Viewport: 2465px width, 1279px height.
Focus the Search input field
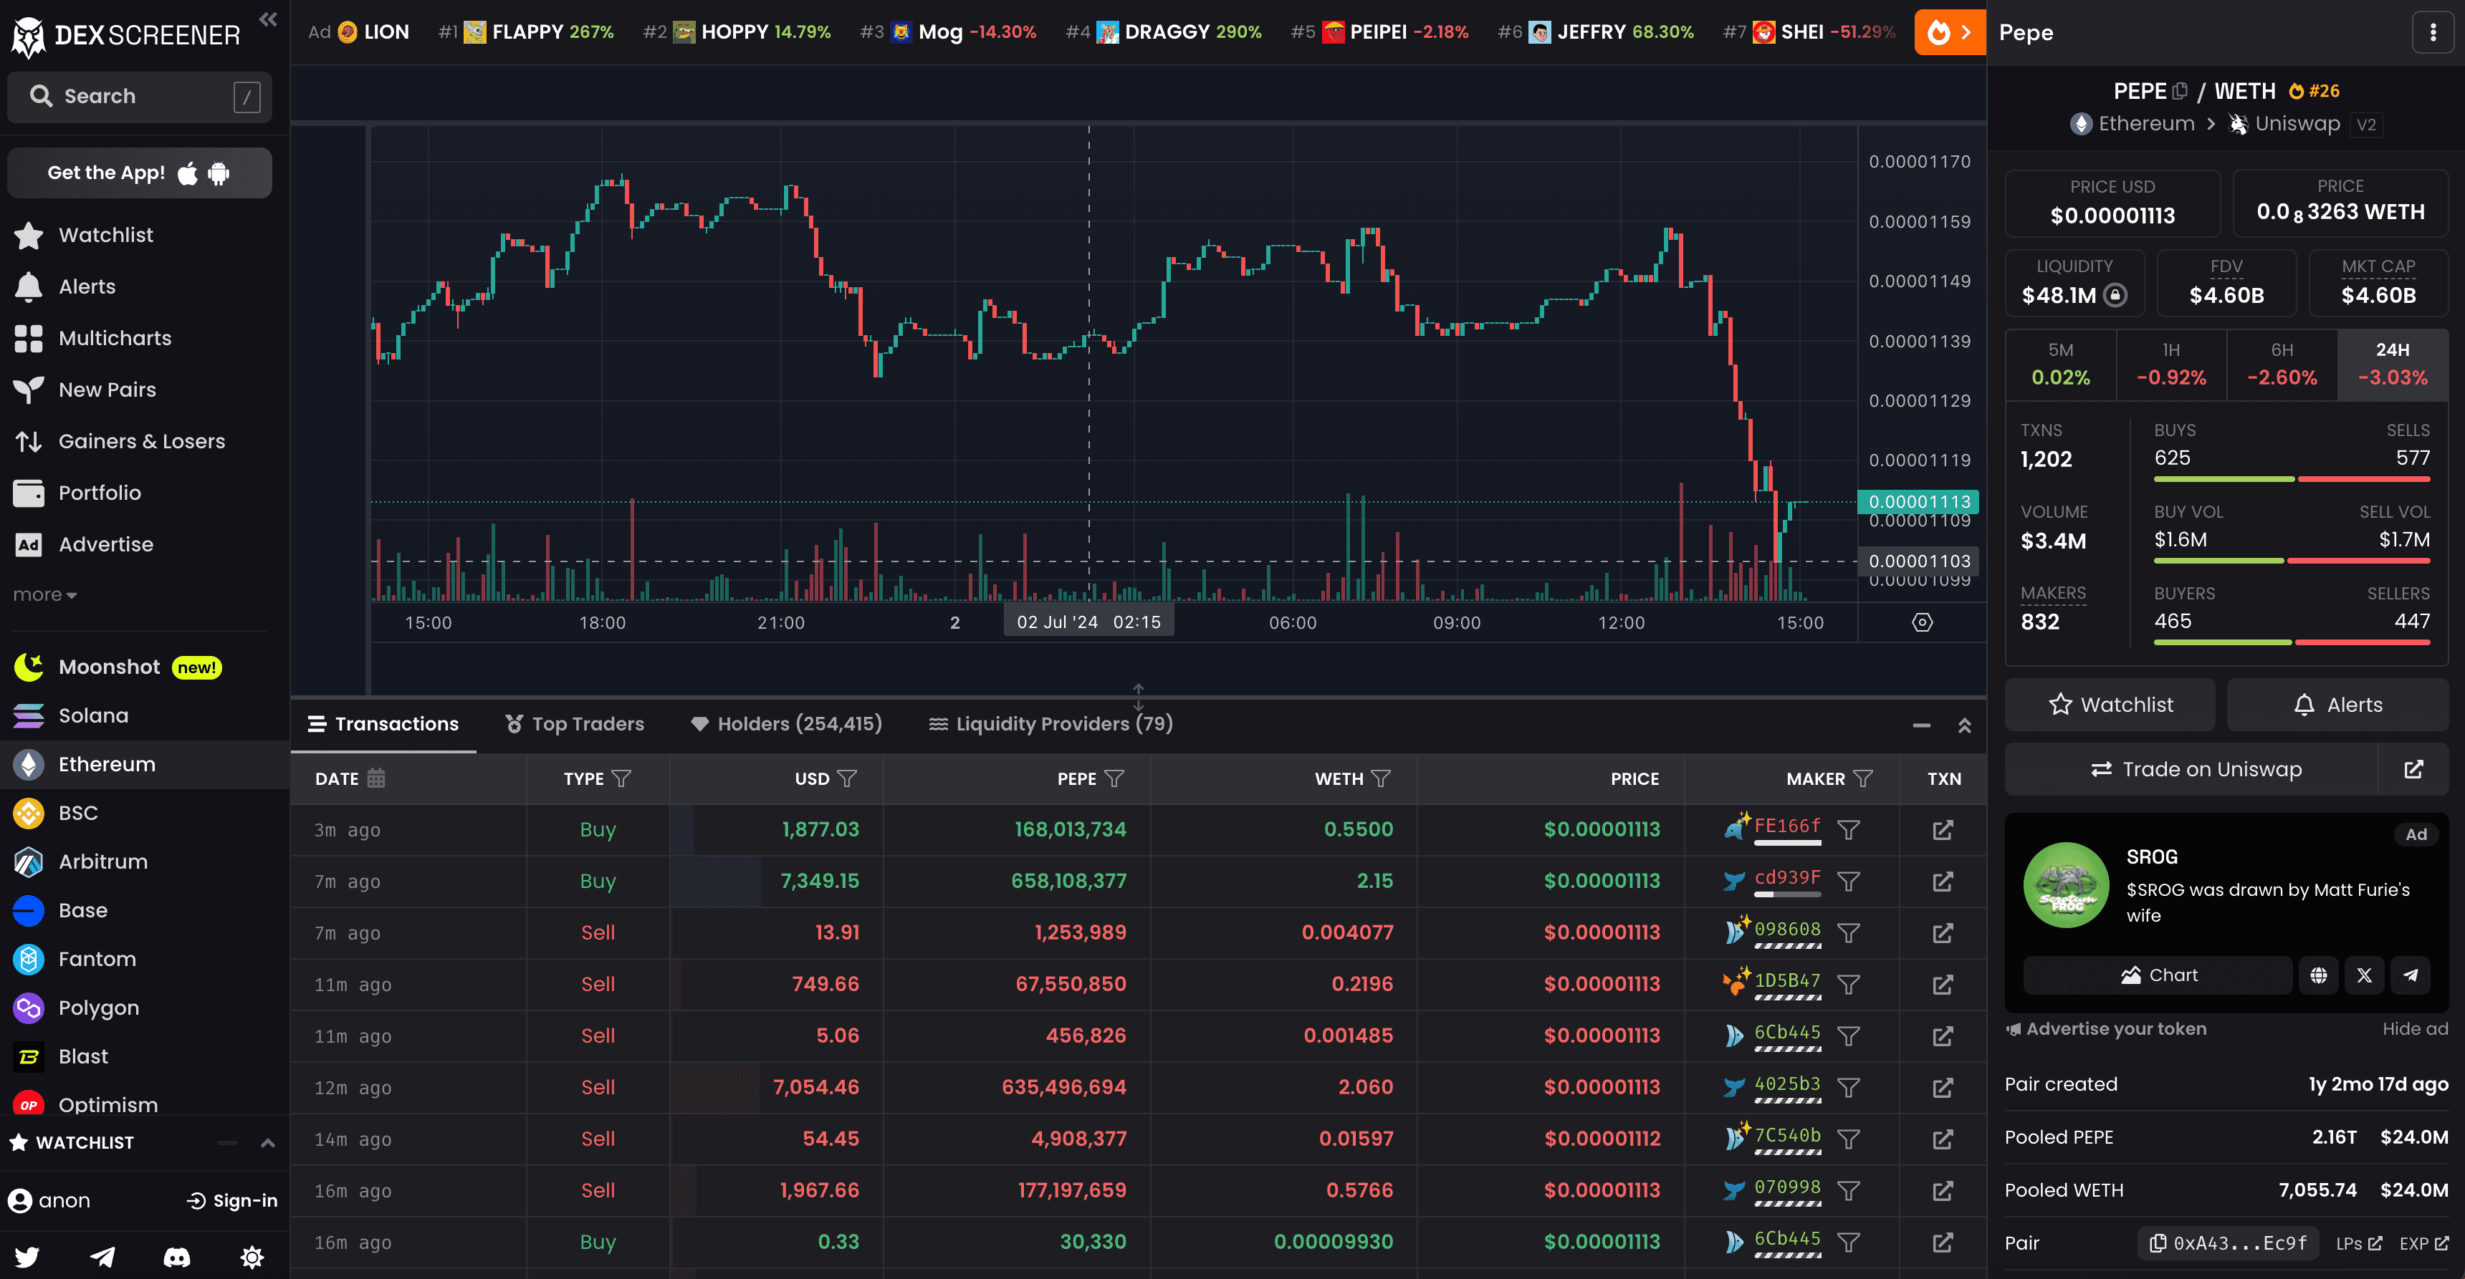140,97
